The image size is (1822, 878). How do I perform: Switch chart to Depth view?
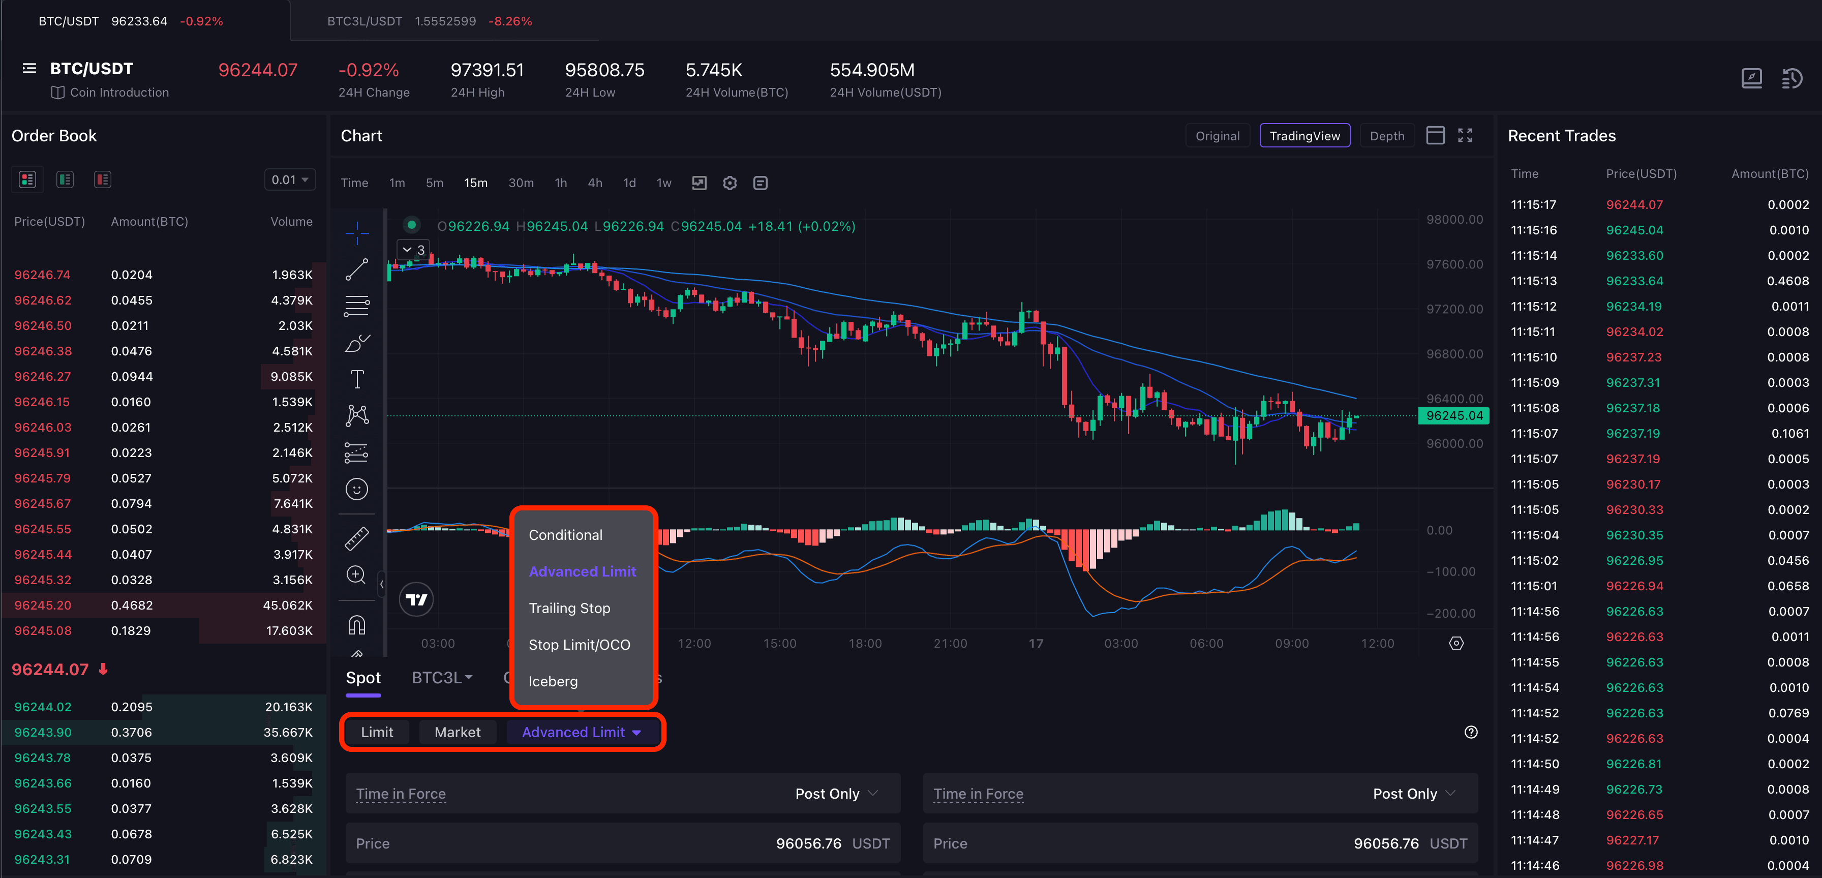point(1386,136)
